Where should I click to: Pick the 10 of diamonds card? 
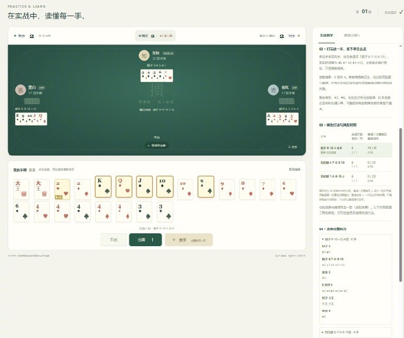tap(185, 189)
